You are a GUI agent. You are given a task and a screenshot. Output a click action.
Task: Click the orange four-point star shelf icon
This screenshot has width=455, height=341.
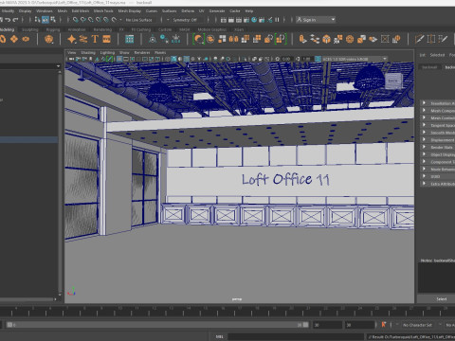click(x=72, y=39)
